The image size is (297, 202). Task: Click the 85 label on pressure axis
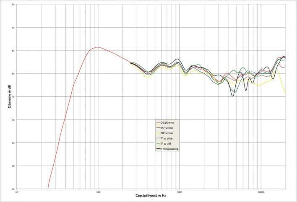tap(13, 51)
